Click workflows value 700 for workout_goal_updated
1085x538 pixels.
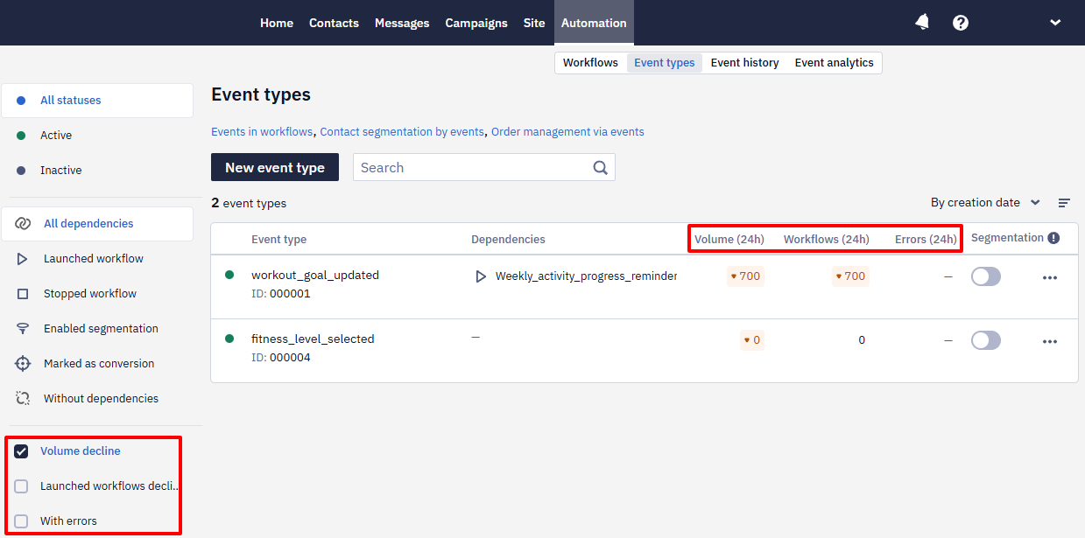click(850, 276)
